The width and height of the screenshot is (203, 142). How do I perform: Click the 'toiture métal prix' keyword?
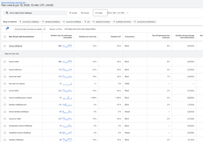coord(15,70)
